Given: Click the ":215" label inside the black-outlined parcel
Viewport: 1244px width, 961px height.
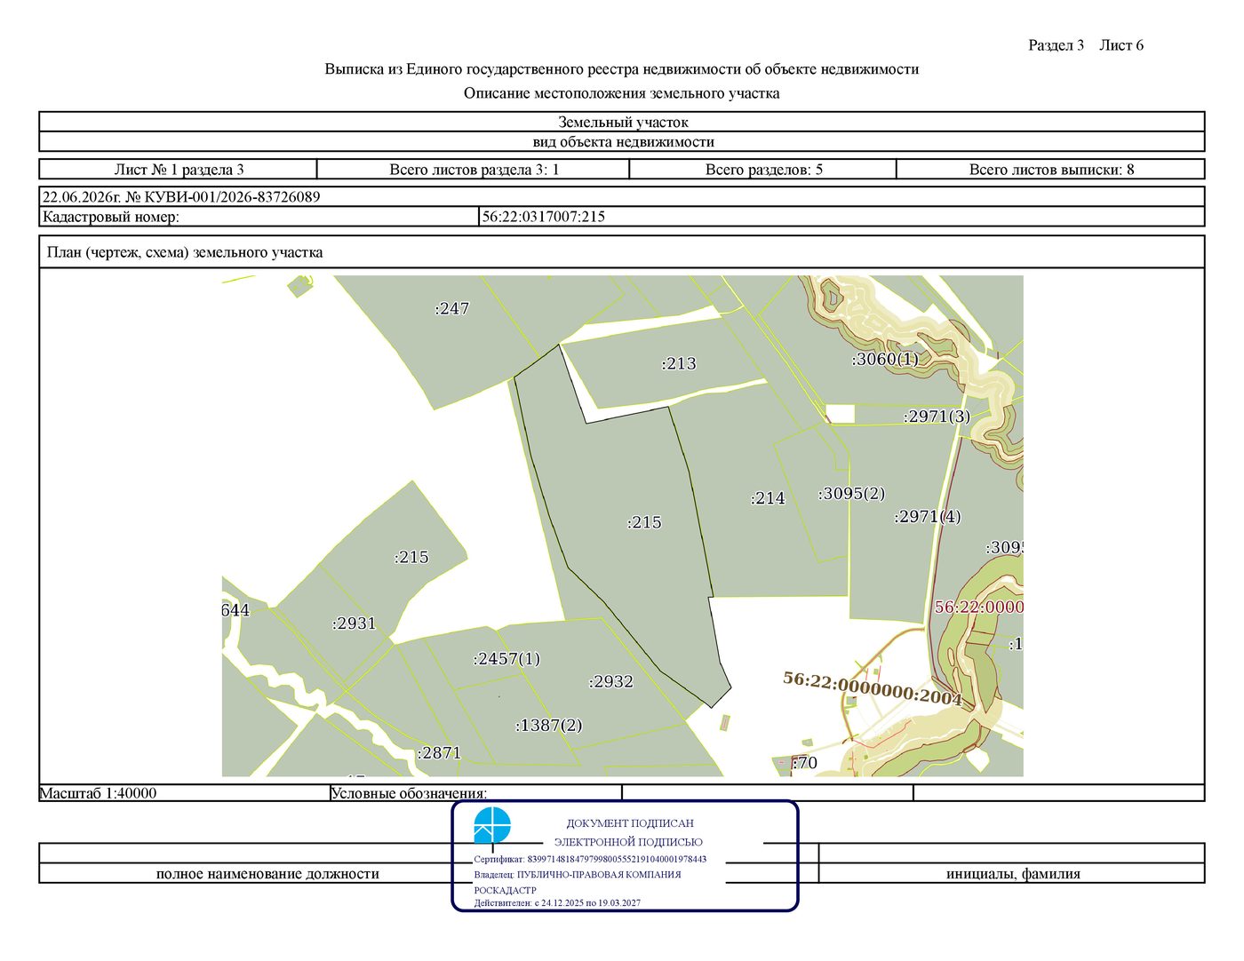Looking at the screenshot, I should [644, 523].
